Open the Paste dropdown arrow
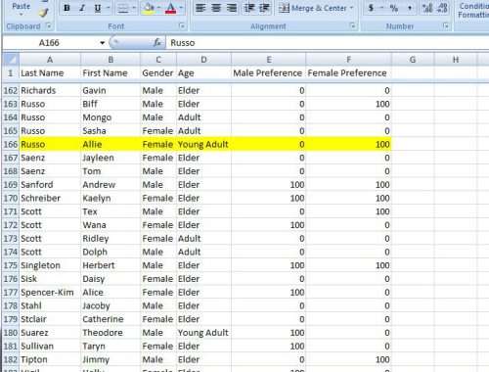The image size is (489, 372). tap(22, 15)
